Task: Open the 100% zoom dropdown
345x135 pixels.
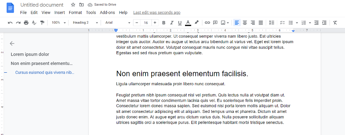Action: pos(59,22)
